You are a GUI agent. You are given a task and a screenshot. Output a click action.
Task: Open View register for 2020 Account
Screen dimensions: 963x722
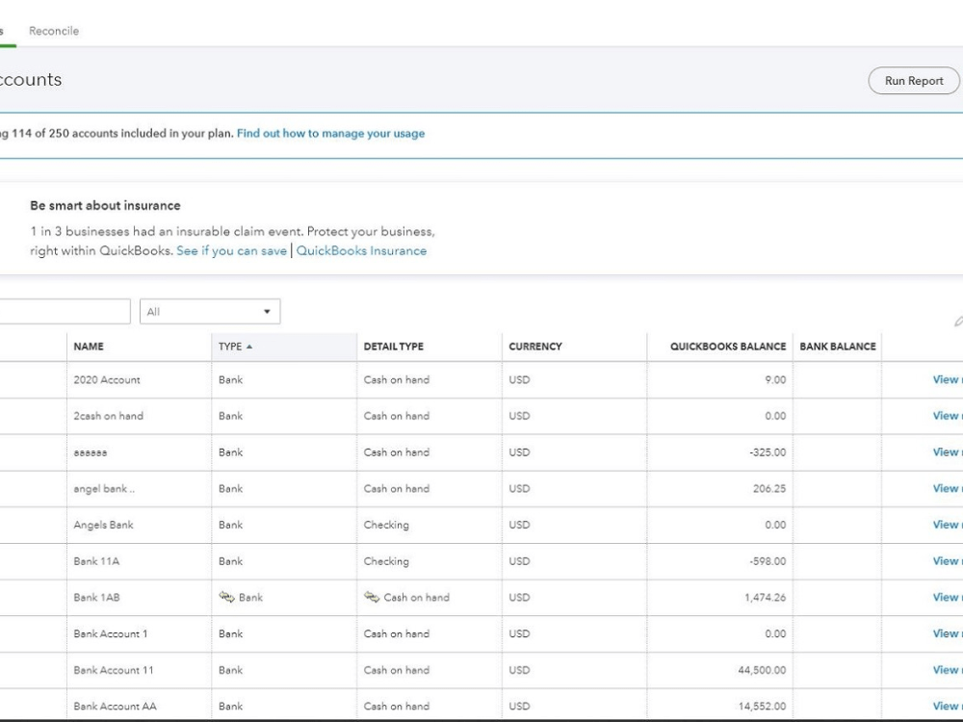click(x=947, y=379)
